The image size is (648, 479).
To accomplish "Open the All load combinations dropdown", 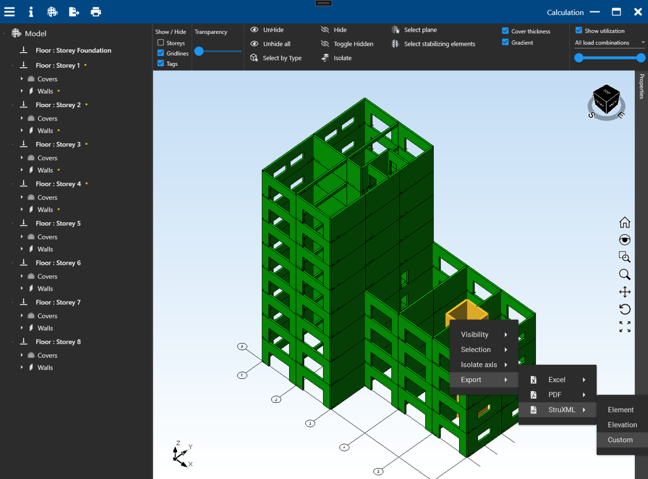I will 610,43.
